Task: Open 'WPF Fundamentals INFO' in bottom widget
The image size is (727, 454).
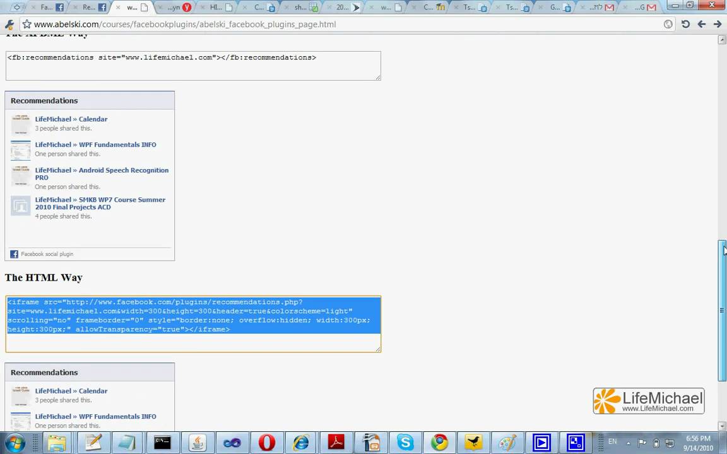Action: pos(95,416)
